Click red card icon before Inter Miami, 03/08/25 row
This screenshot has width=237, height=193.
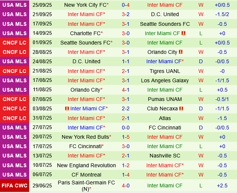point(67,108)
